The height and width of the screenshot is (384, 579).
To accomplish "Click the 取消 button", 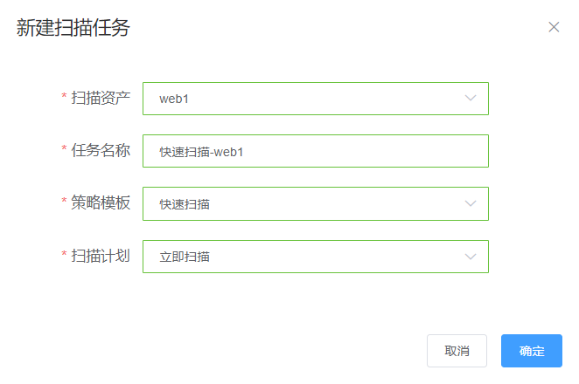I will [457, 351].
